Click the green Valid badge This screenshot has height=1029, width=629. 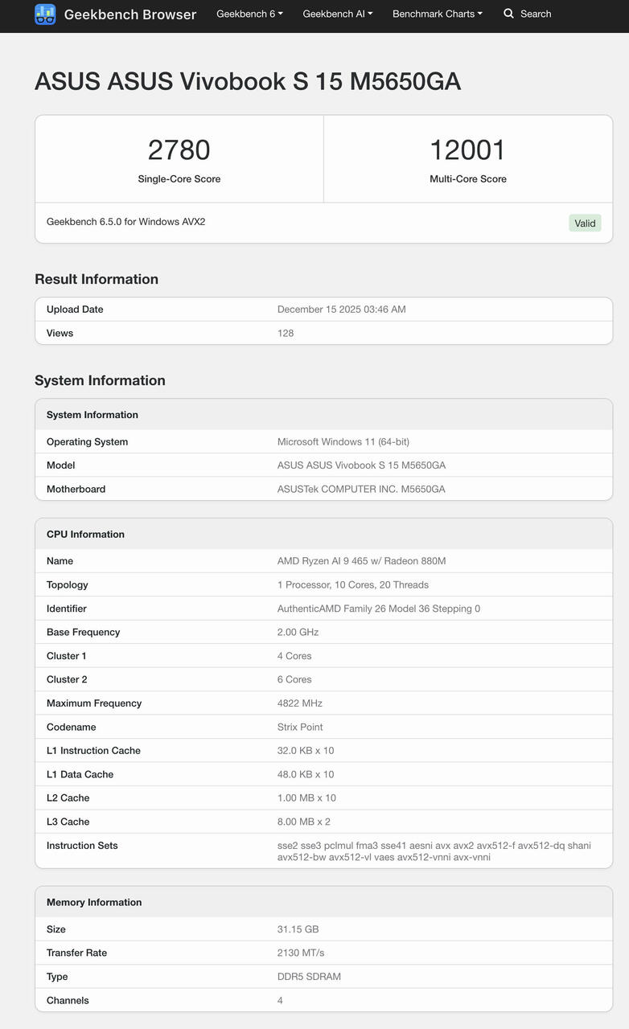point(585,223)
